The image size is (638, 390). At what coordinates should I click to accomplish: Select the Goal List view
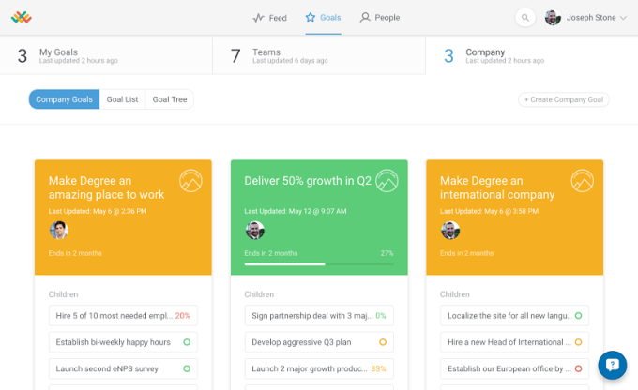point(122,99)
